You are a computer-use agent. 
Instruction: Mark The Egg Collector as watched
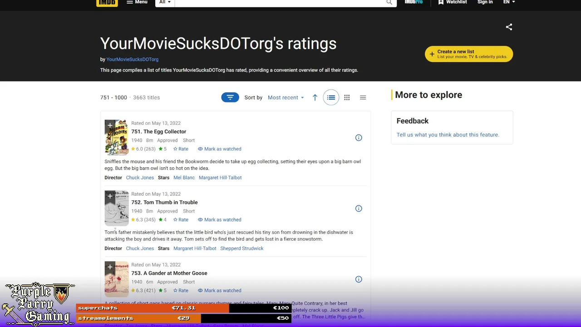click(219, 149)
